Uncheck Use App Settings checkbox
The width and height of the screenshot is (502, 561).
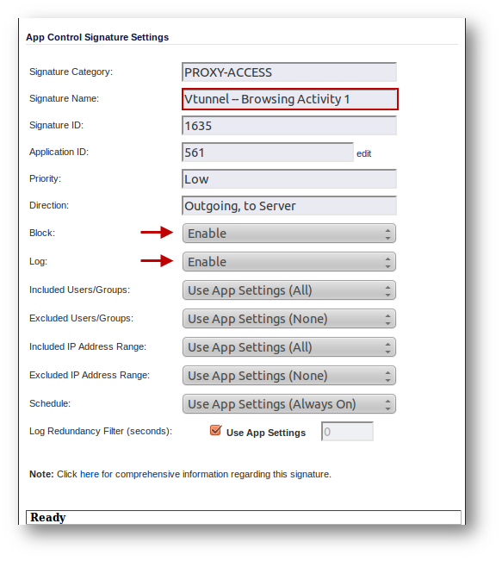[x=215, y=430]
